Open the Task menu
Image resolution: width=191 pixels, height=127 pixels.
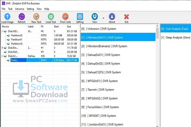(10, 9)
